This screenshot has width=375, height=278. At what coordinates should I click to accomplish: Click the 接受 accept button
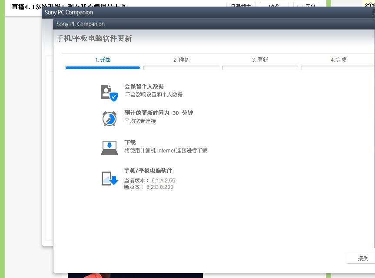360,258
